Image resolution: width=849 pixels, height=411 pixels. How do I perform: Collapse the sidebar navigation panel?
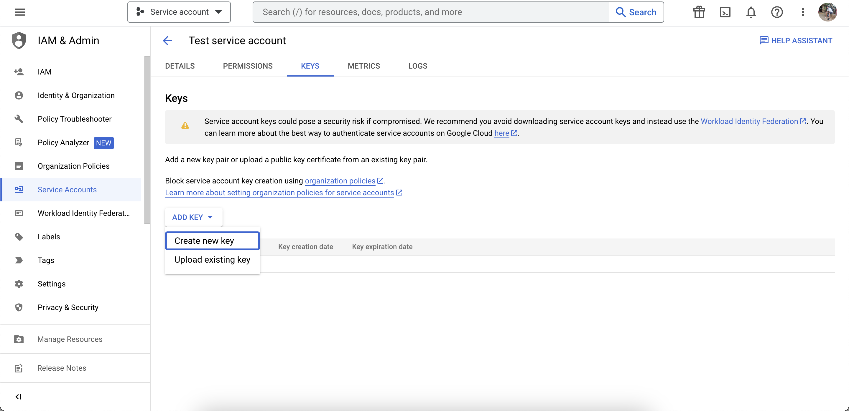[19, 397]
